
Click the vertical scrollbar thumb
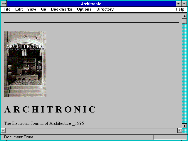coord(184,21)
